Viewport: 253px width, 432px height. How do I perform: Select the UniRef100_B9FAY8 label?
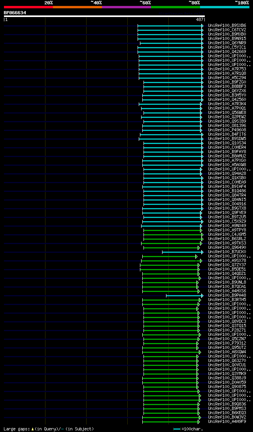pyautogui.click(x=227, y=152)
